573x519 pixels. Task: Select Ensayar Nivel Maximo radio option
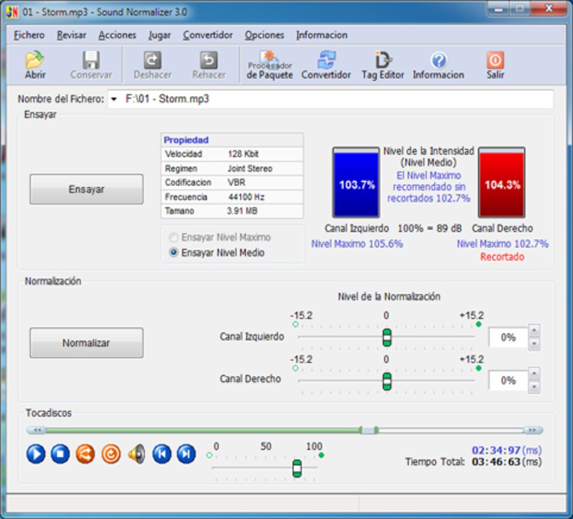(x=174, y=238)
